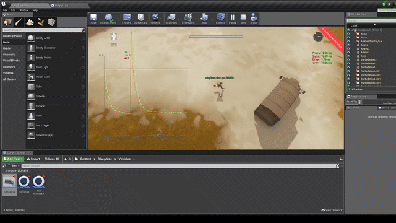Click the Empty Character icon
The image size is (396, 223).
tap(31, 48)
